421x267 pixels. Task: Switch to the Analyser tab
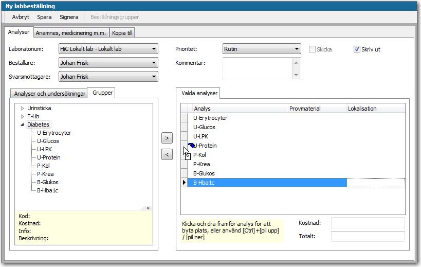[19, 32]
